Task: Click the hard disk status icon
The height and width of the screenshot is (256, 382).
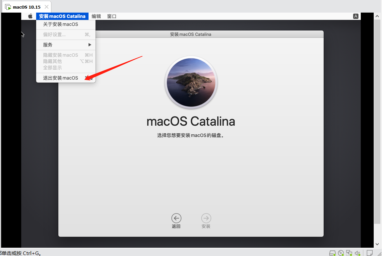Action: (x=332, y=253)
